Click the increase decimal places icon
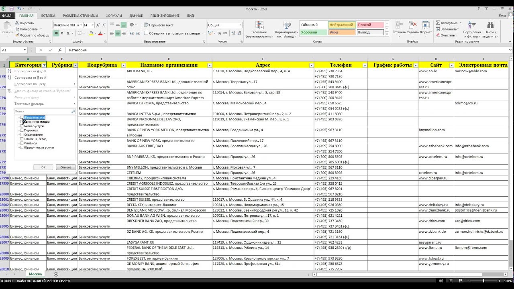The image size is (514, 289). [233, 33]
